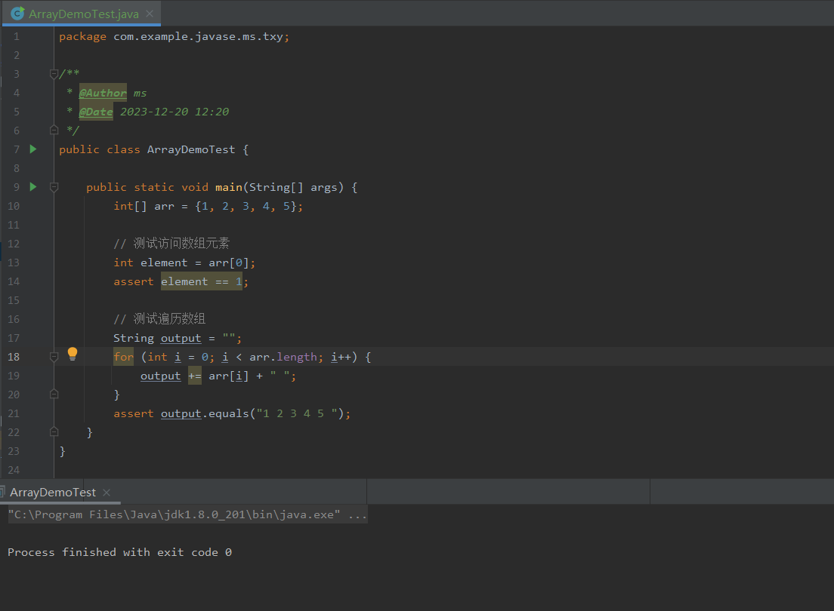Click the @Date Javadoc tag

pos(96,112)
